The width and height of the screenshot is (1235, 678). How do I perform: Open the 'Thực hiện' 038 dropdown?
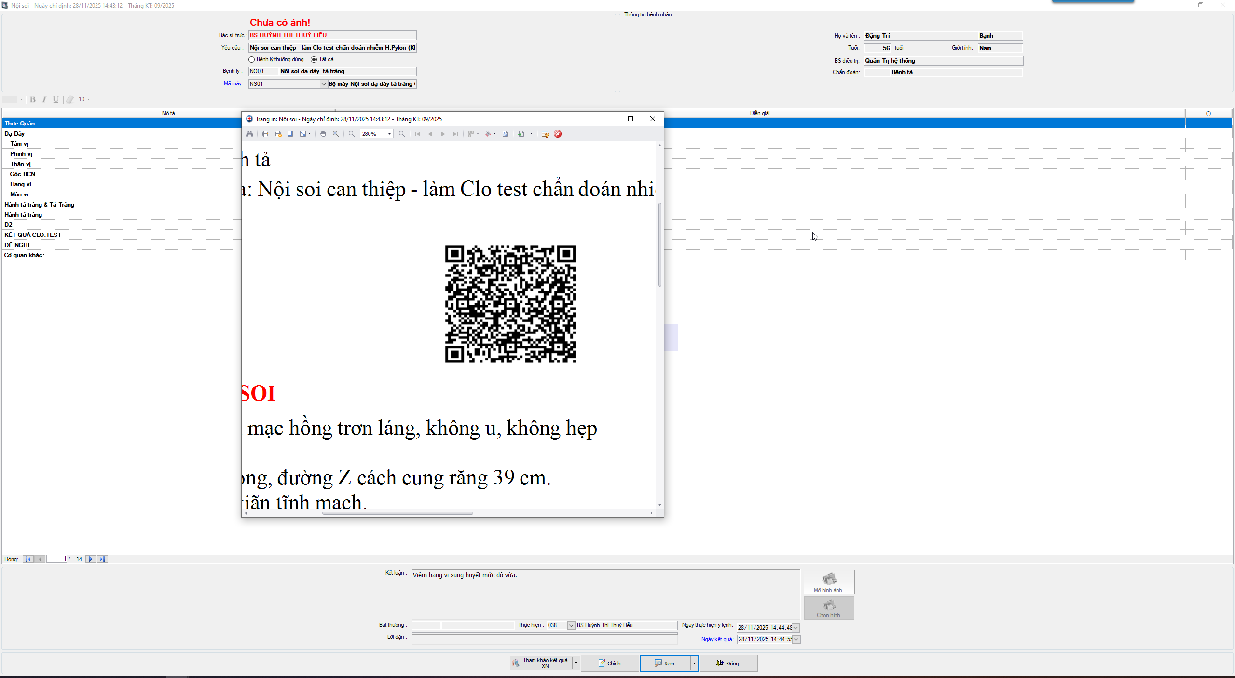pyautogui.click(x=571, y=625)
